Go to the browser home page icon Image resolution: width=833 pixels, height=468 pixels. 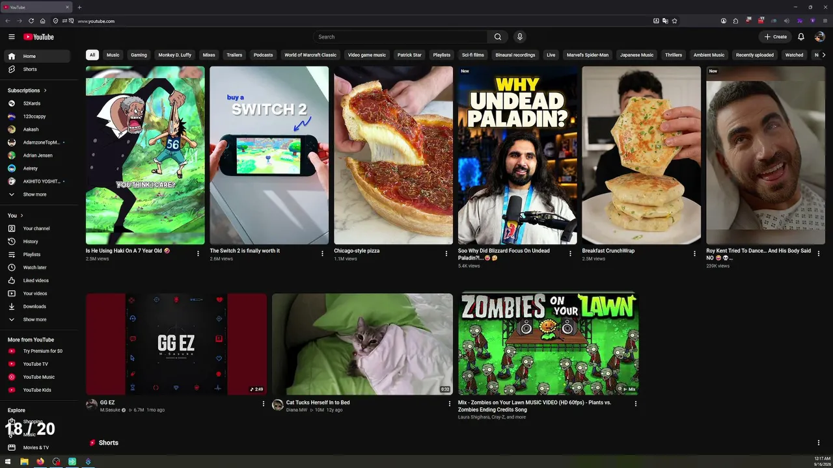click(x=43, y=21)
